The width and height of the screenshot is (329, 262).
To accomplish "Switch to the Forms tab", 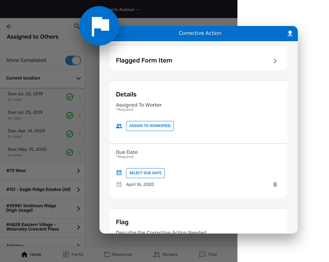I will click(x=73, y=254).
